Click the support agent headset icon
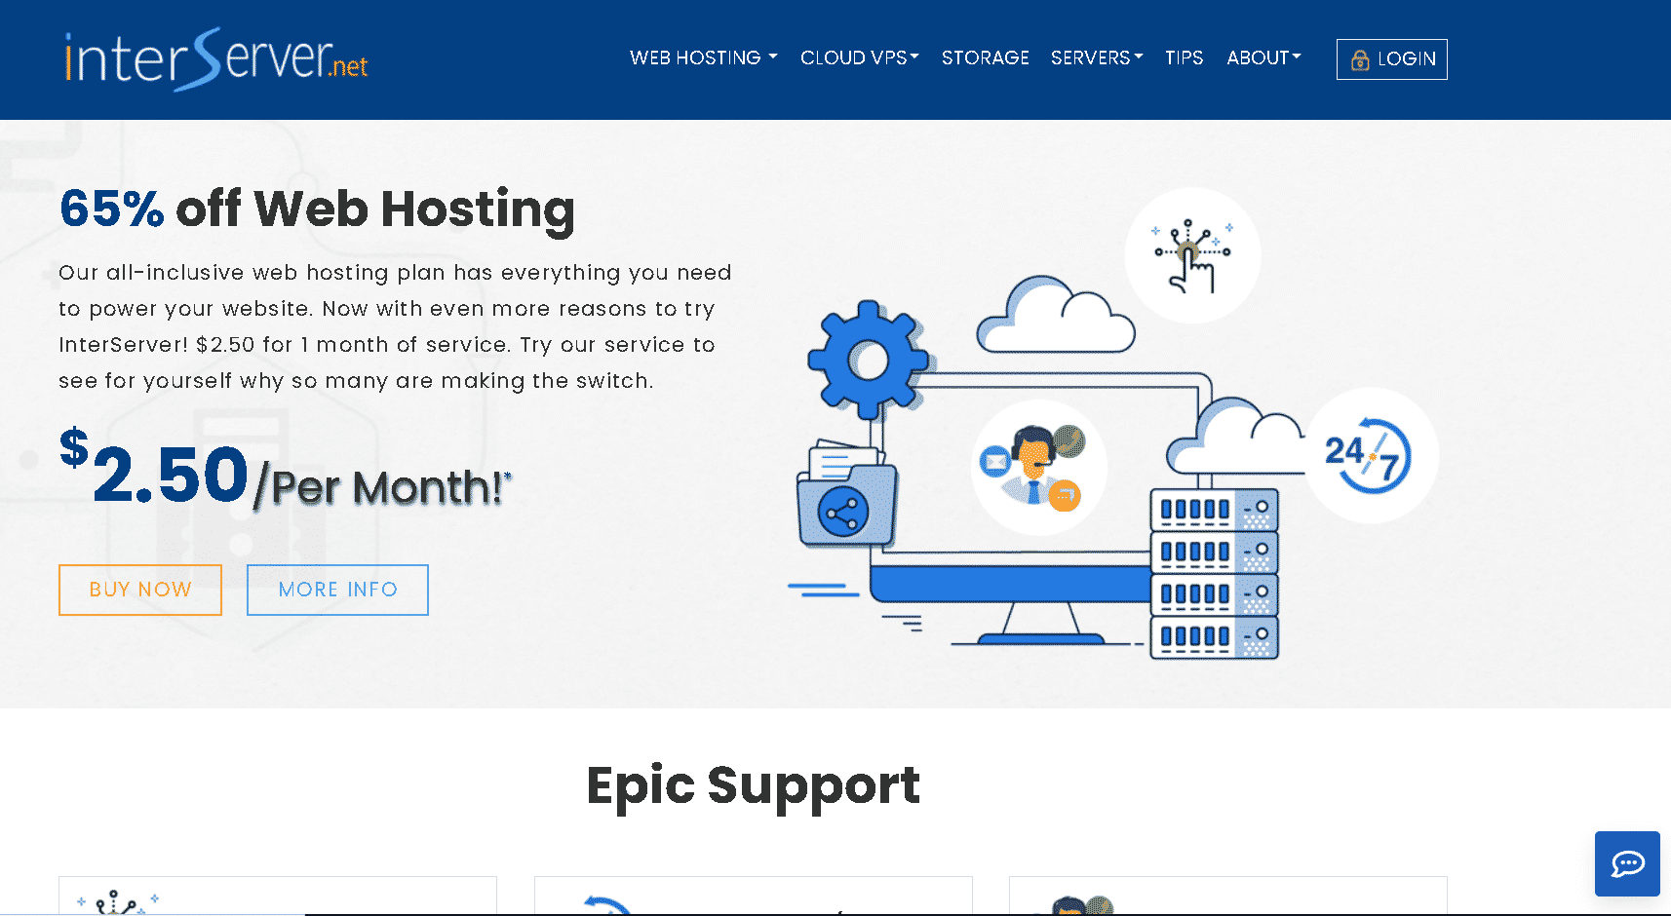 [x=1039, y=467]
